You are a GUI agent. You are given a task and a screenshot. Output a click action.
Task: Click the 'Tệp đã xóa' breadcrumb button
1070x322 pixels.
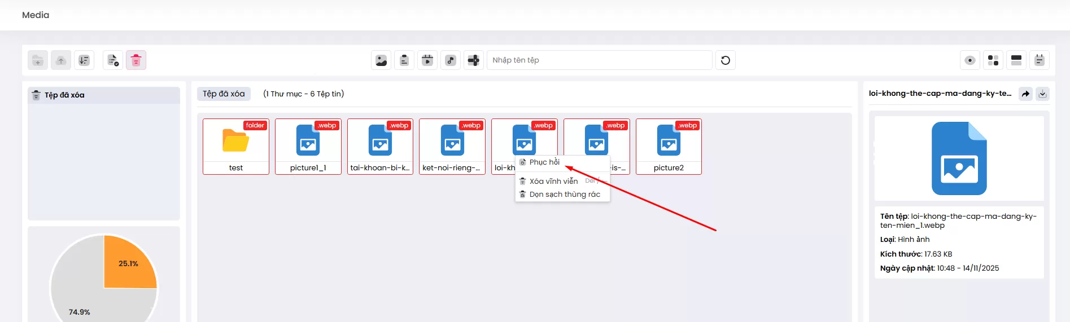[x=224, y=94]
